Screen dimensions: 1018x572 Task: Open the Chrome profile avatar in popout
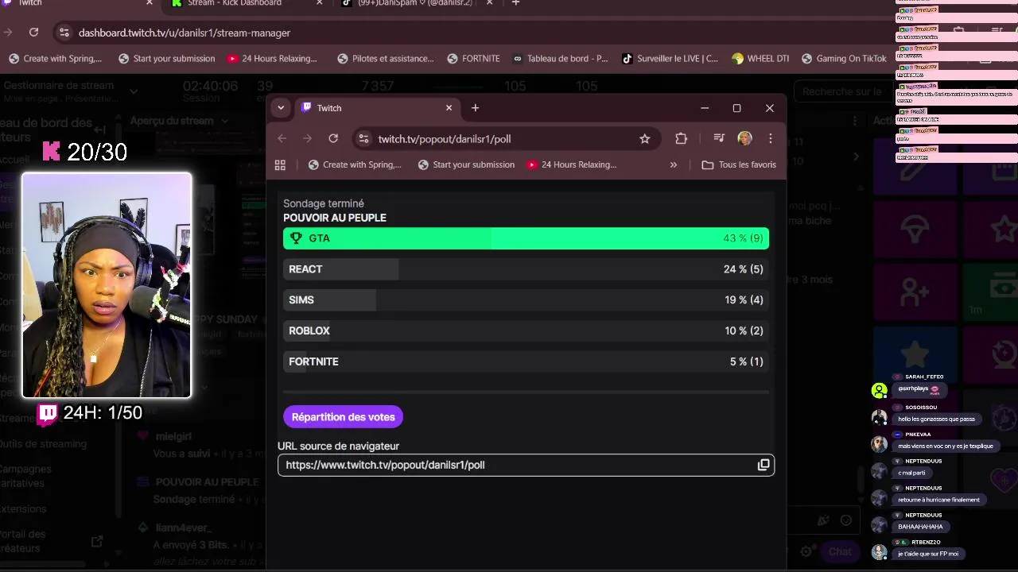tap(744, 138)
